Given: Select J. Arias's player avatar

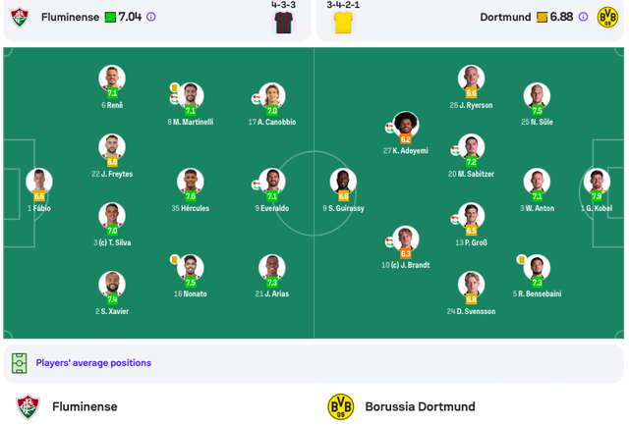Looking at the screenshot, I should point(272,268).
